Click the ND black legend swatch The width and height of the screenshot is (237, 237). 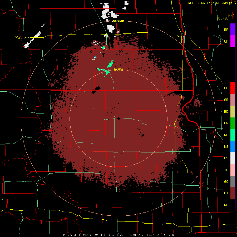[x=233, y=205]
